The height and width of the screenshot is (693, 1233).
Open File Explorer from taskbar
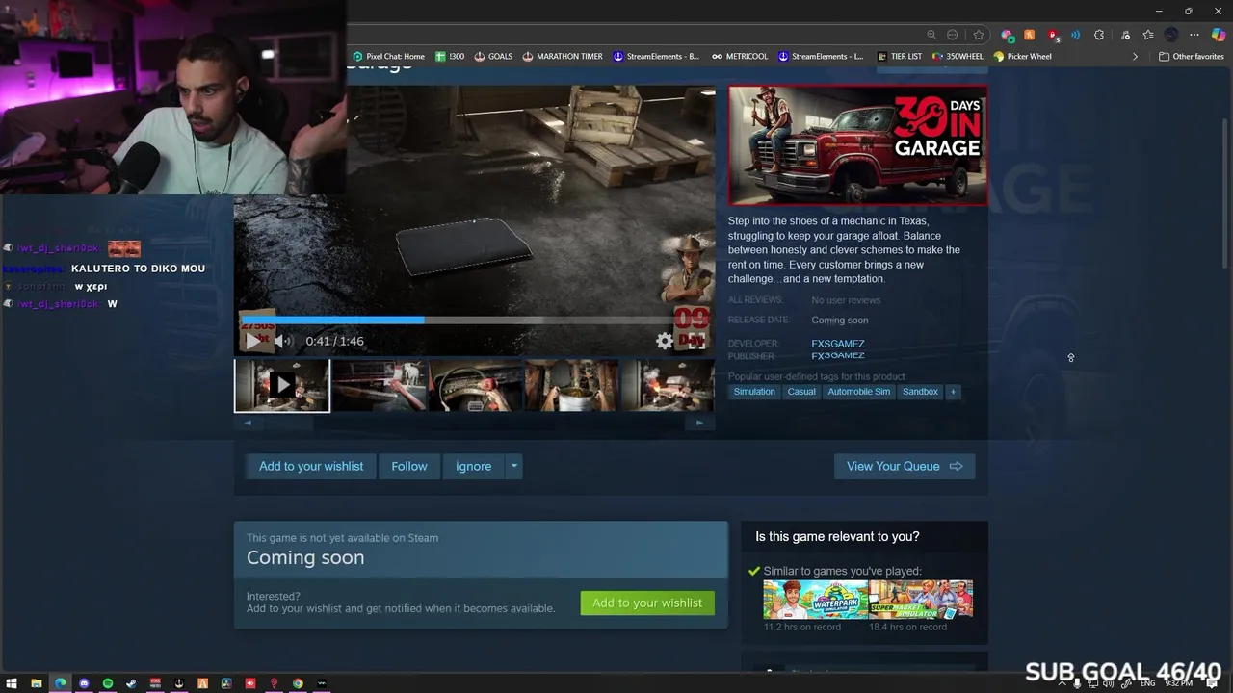pos(37,683)
